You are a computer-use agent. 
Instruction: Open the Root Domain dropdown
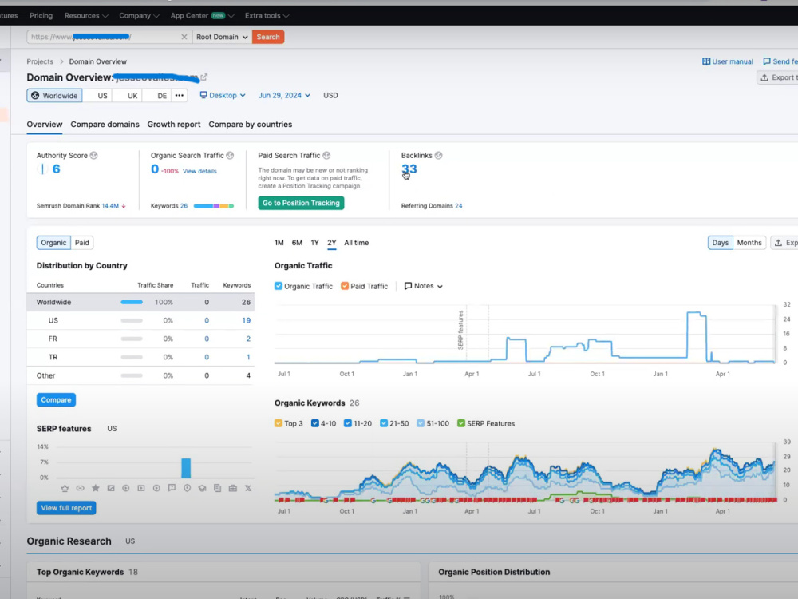click(x=222, y=37)
